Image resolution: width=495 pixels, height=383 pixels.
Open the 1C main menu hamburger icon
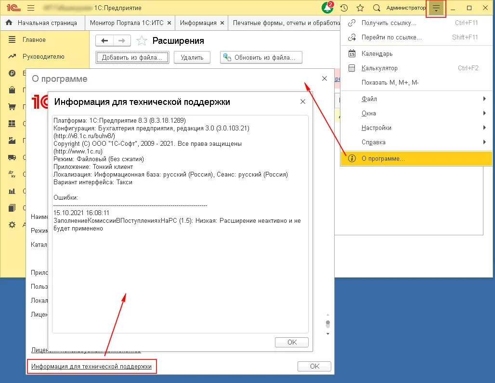pos(31,8)
